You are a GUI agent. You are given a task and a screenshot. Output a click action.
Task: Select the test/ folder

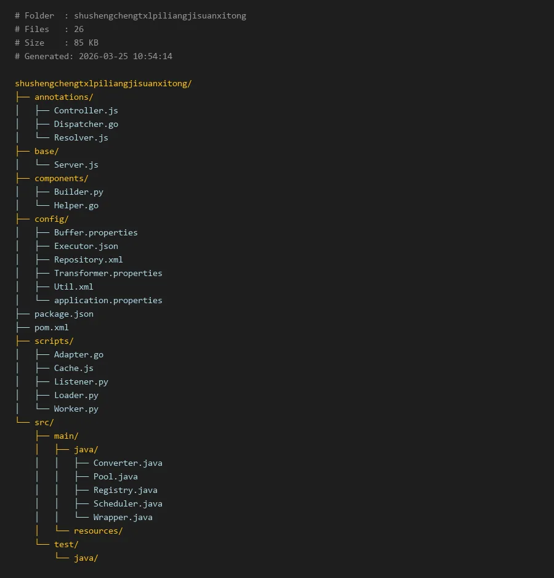coord(66,544)
